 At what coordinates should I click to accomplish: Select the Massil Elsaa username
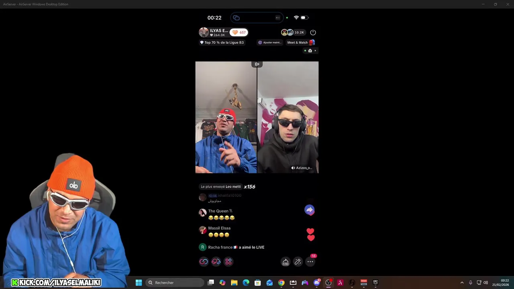point(219,228)
